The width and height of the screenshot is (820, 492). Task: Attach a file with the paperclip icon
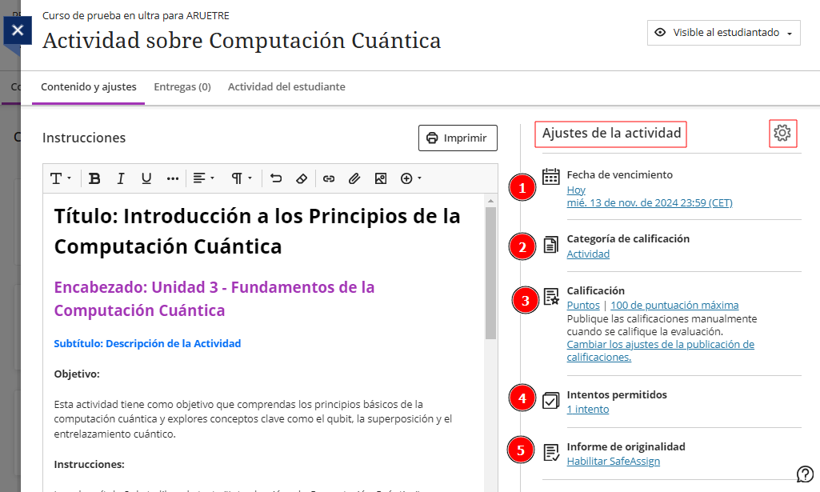click(354, 178)
